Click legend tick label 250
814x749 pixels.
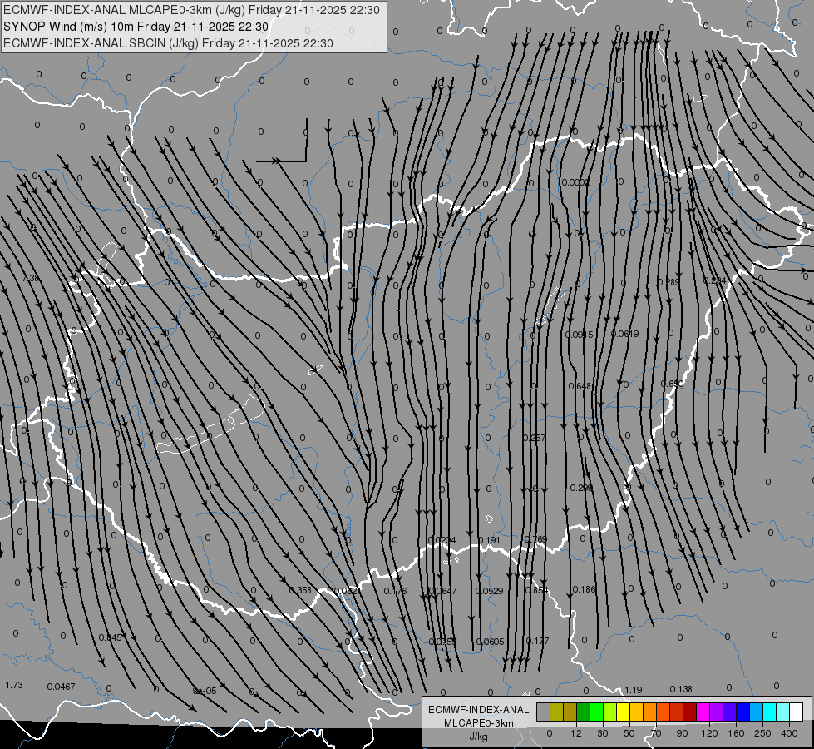[762, 733]
